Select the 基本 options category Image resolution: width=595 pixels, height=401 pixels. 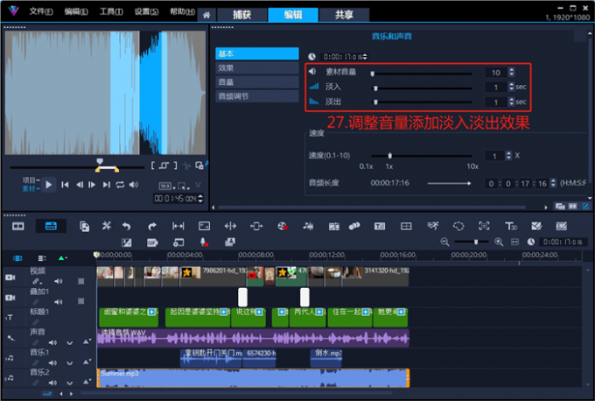coord(257,53)
